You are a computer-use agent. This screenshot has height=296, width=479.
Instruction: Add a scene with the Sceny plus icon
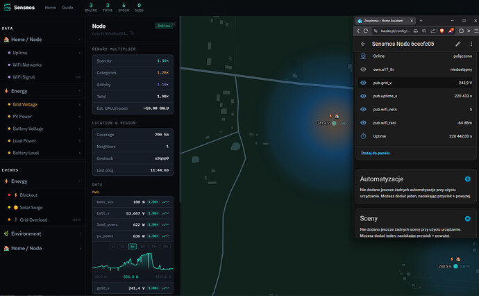467,219
